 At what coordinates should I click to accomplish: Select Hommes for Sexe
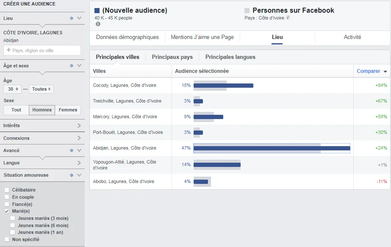point(42,110)
